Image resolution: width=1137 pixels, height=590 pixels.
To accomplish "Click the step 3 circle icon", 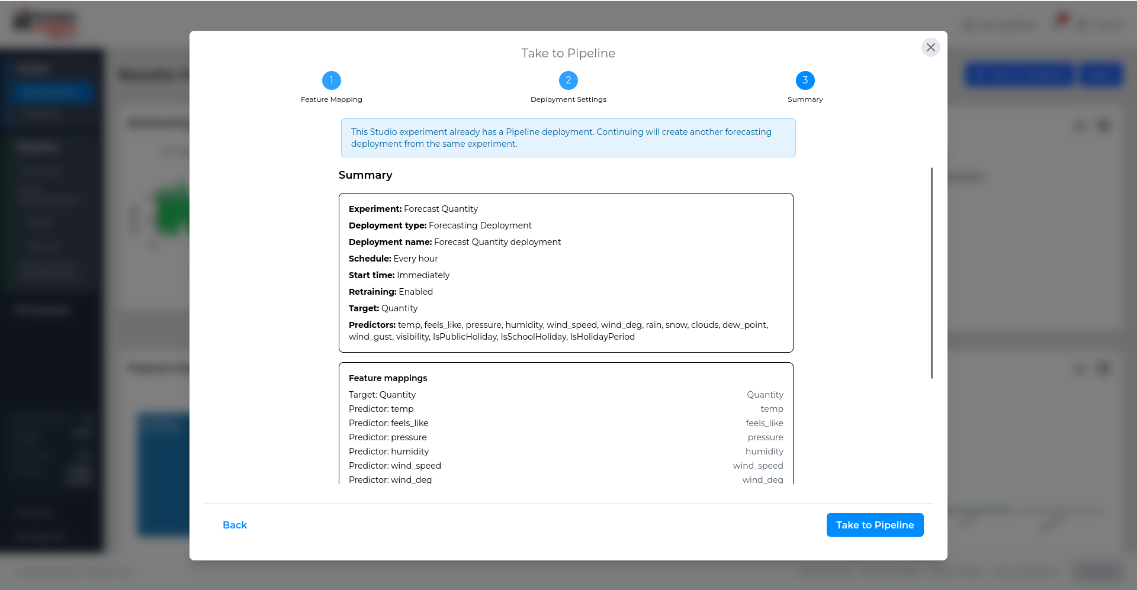I will [x=805, y=80].
